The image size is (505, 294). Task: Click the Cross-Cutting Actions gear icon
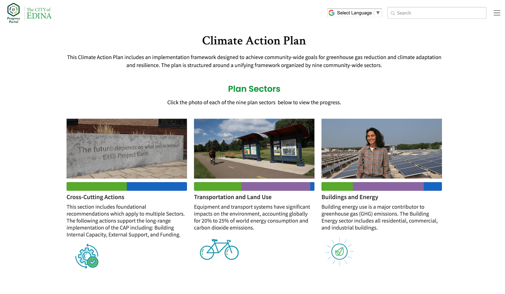coord(87,256)
